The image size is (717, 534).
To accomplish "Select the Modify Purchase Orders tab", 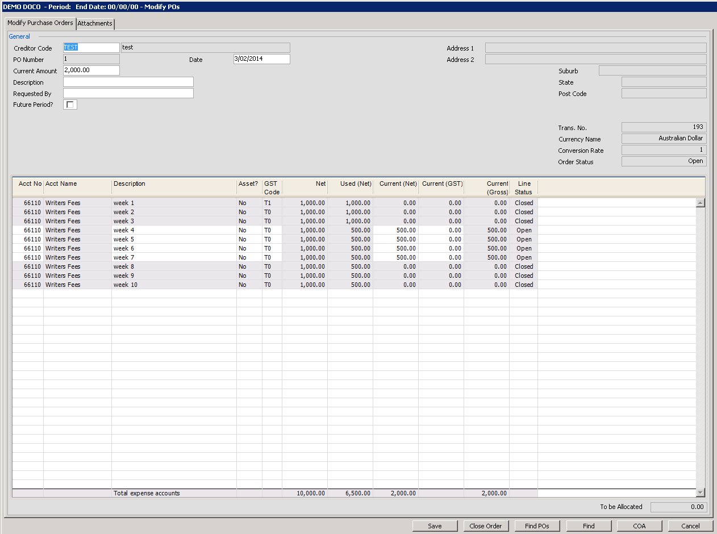I will [x=40, y=23].
